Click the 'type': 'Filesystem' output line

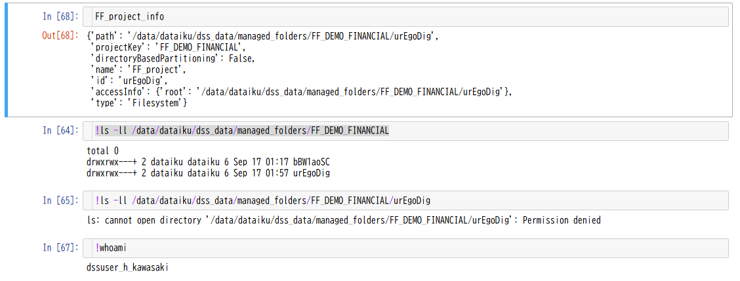(138, 103)
